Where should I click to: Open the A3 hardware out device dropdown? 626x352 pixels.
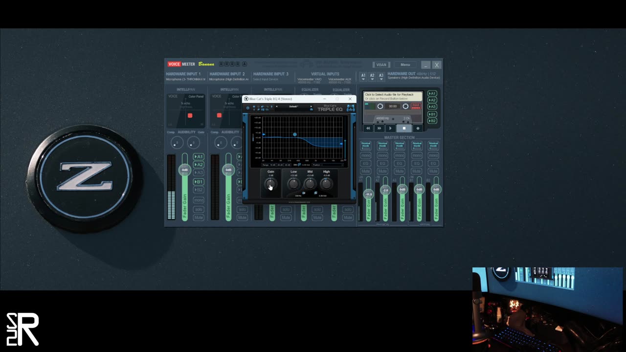(381, 76)
